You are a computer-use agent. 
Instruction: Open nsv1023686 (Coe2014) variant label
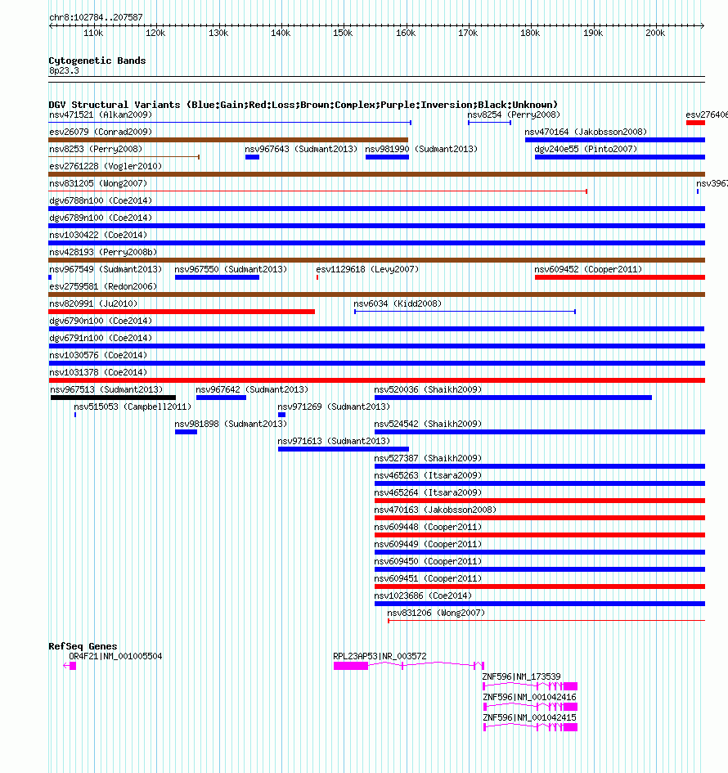[423, 596]
